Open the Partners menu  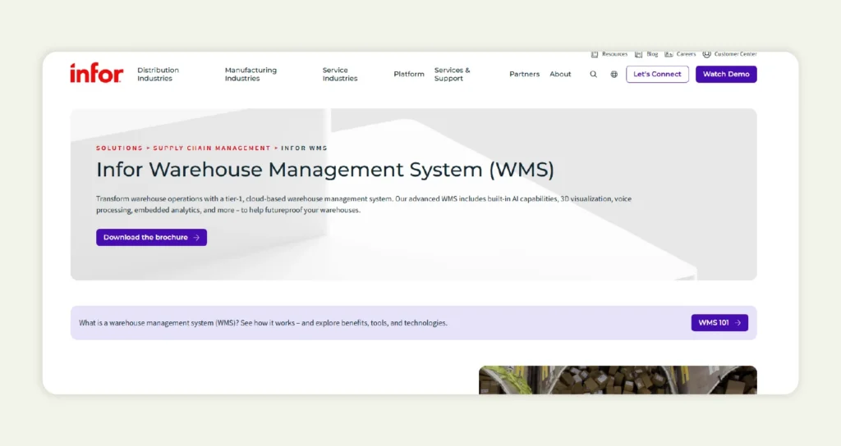[x=524, y=74]
